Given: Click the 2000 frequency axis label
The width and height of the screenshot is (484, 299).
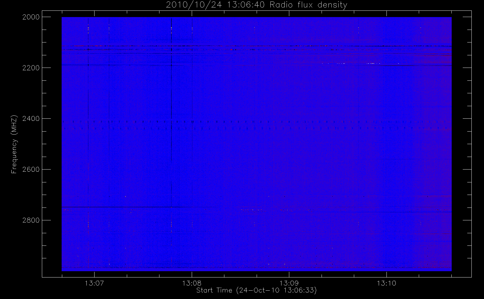Looking at the screenshot, I should tap(31, 17).
